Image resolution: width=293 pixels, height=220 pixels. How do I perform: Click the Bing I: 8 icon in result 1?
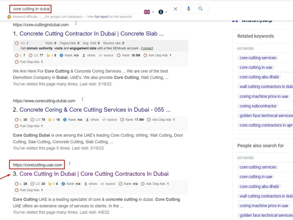point(48,55)
